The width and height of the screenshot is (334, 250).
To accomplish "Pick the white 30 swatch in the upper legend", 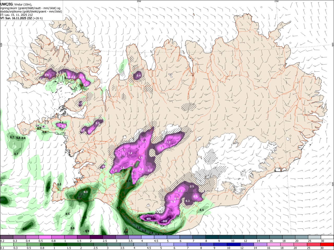I will (x=327, y=237).
